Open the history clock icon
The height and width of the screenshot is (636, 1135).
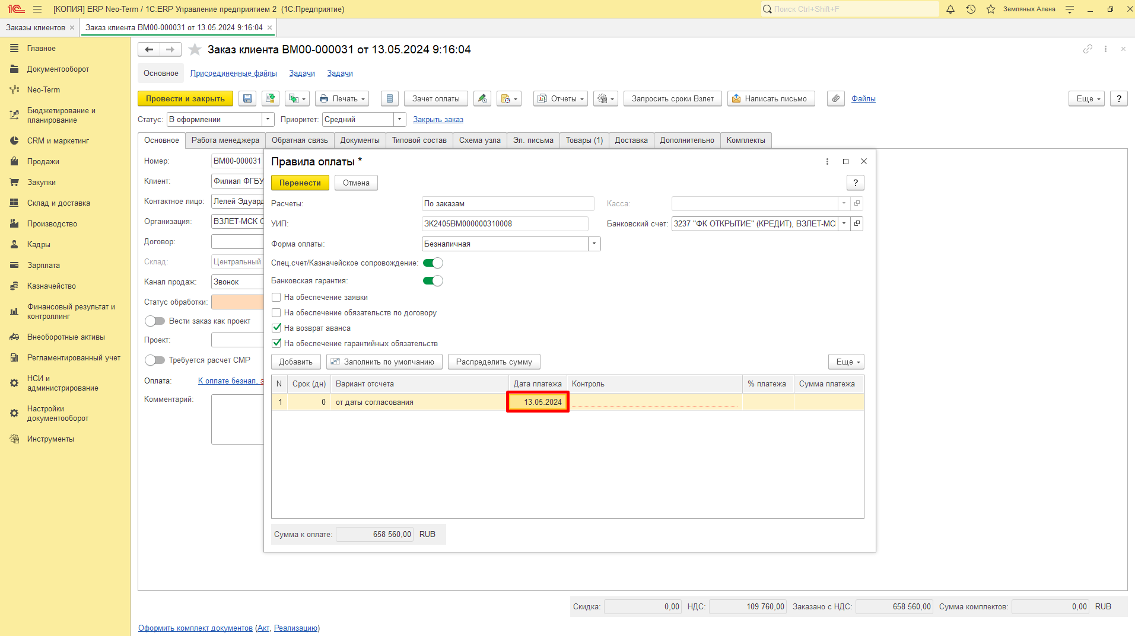tap(971, 9)
